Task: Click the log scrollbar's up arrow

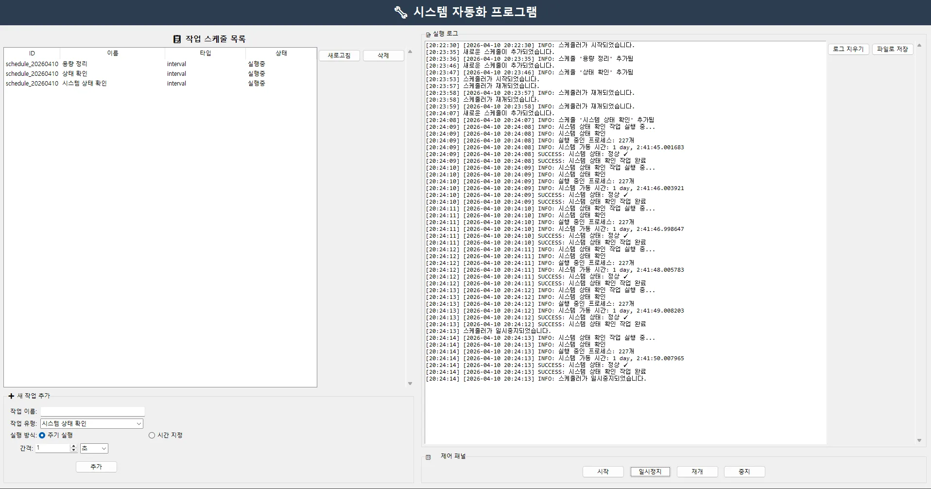Action: [919, 45]
